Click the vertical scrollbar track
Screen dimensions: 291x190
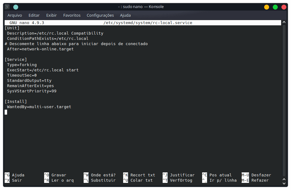[x=284, y=100]
